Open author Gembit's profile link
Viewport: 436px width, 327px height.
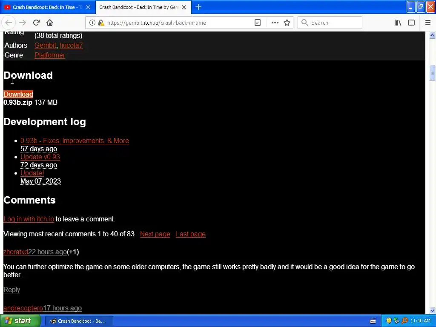(45, 45)
